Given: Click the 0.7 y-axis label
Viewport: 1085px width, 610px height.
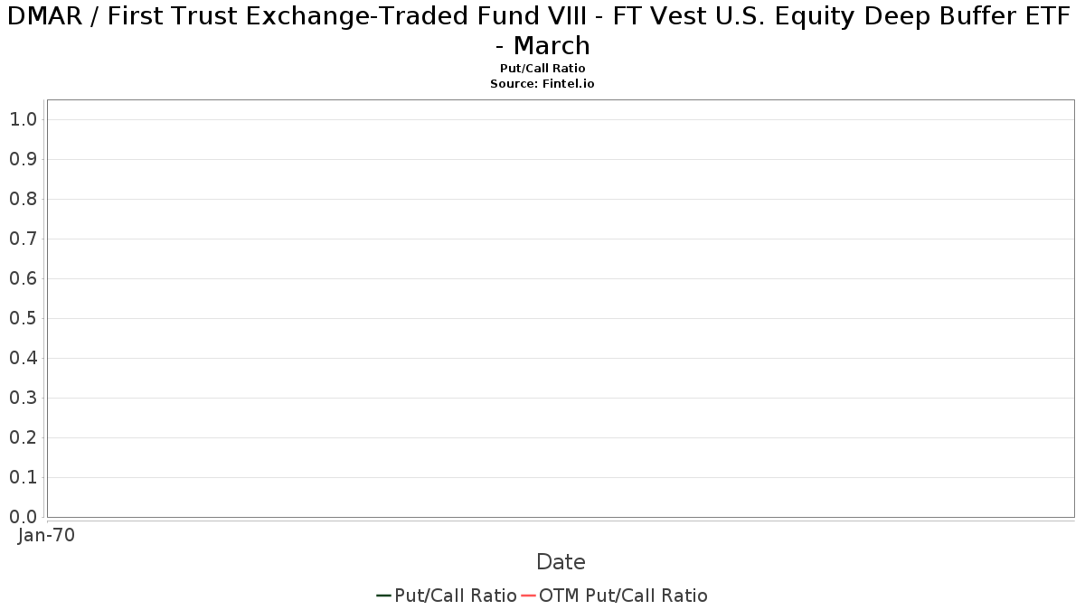Looking at the screenshot, I should click(23, 239).
